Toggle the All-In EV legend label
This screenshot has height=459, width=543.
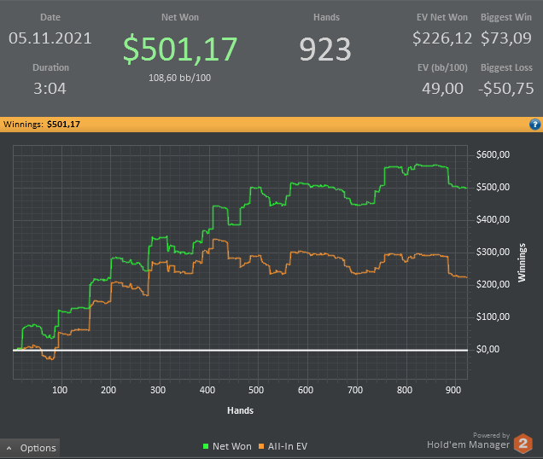288,446
